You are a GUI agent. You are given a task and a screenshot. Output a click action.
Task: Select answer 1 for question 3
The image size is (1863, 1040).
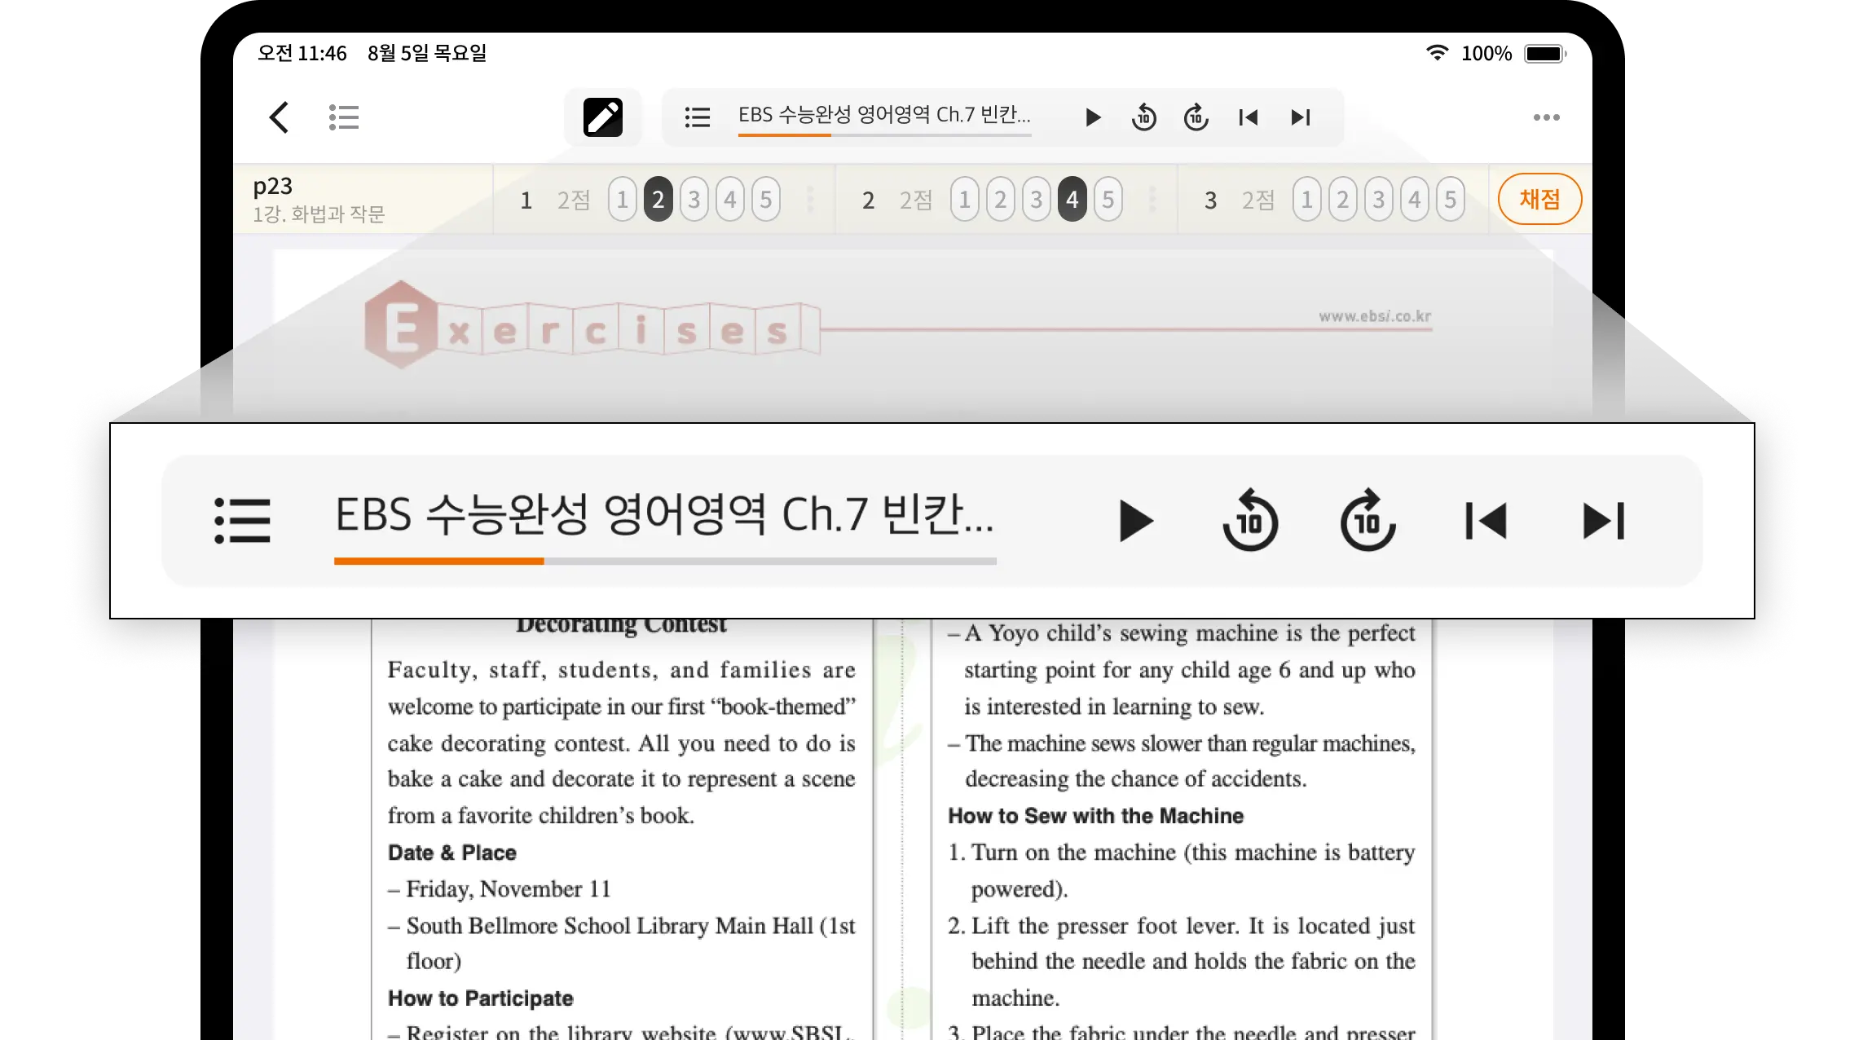click(1306, 200)
